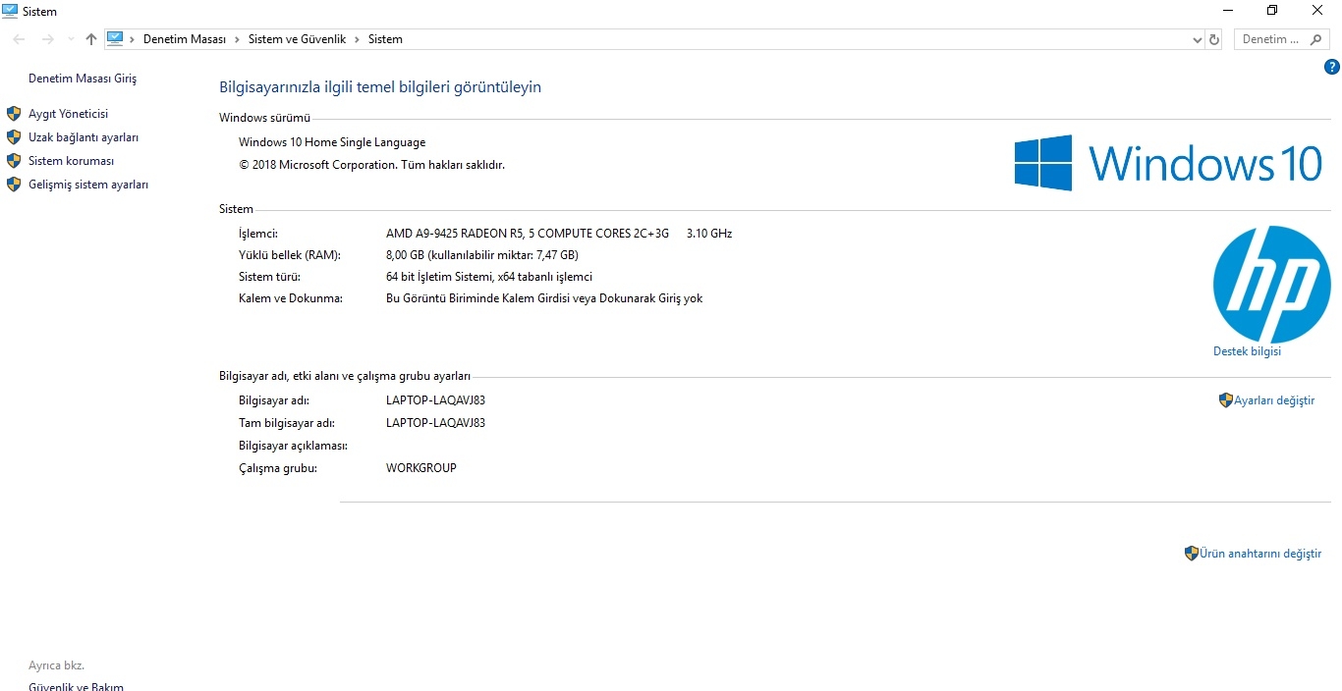
Task: Click the search magnifier icon
Action: (1316, 39)
